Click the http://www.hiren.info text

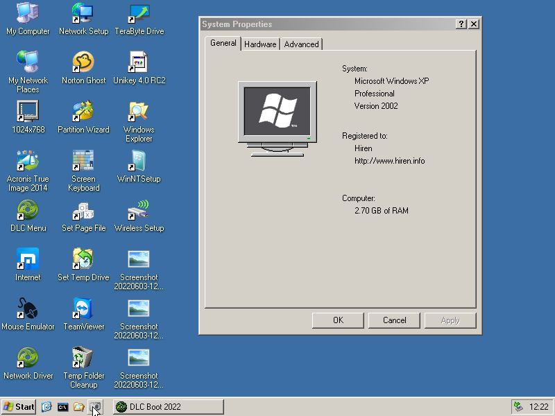tap(389, 161)
